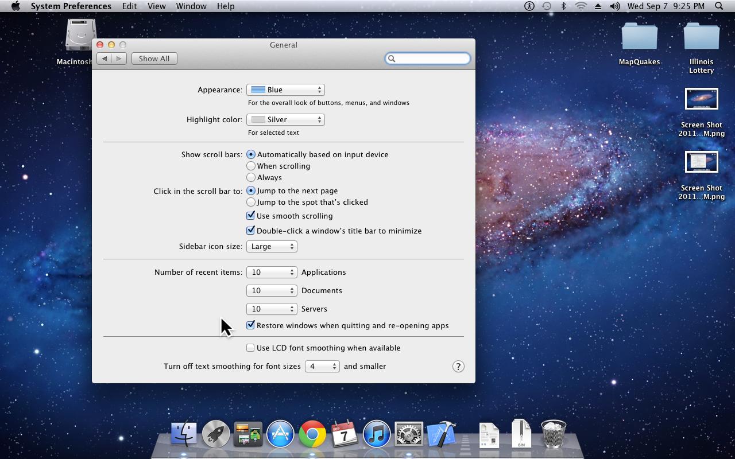Uncheck Use smooth scrolling
735x459 pixels.
point(251,215)
